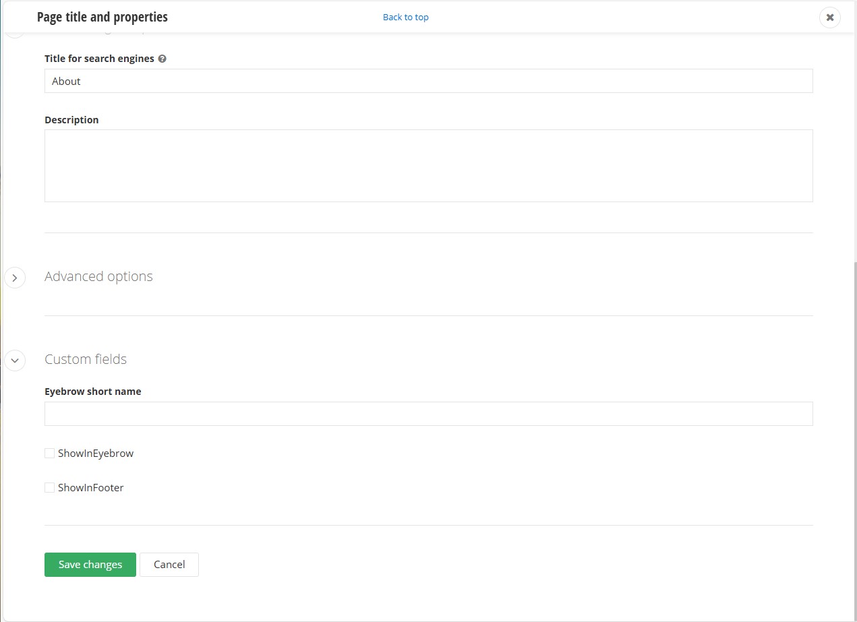Close the Page title and properties dialog
This screenshot has width=857, height=622.
[829, 17]
